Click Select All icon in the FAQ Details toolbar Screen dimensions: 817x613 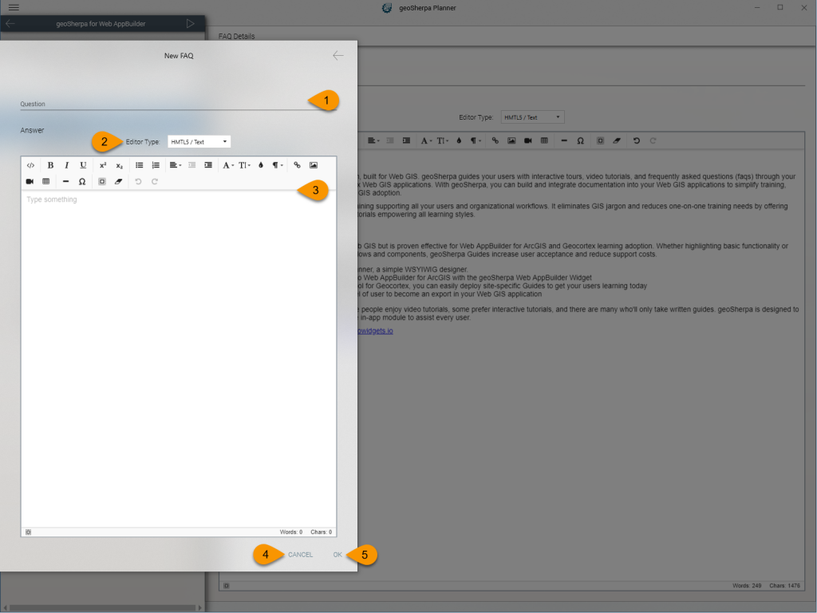click(600, 140)
